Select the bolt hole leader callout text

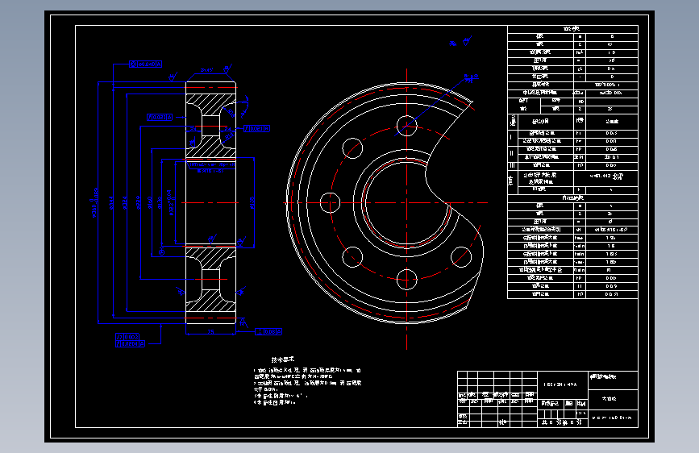(471, 77)
